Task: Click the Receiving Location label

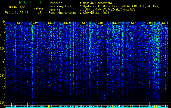Action: tap(63, 6)
